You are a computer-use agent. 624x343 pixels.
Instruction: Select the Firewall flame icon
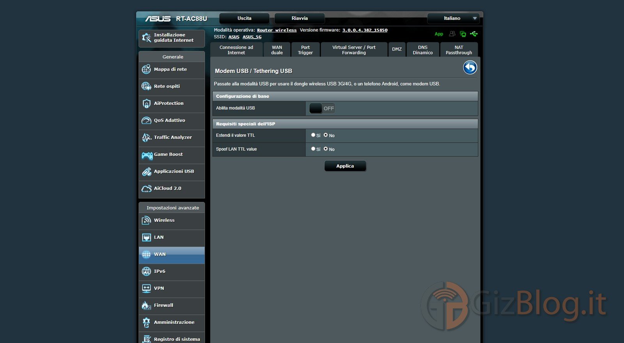[x=146, y=305]
